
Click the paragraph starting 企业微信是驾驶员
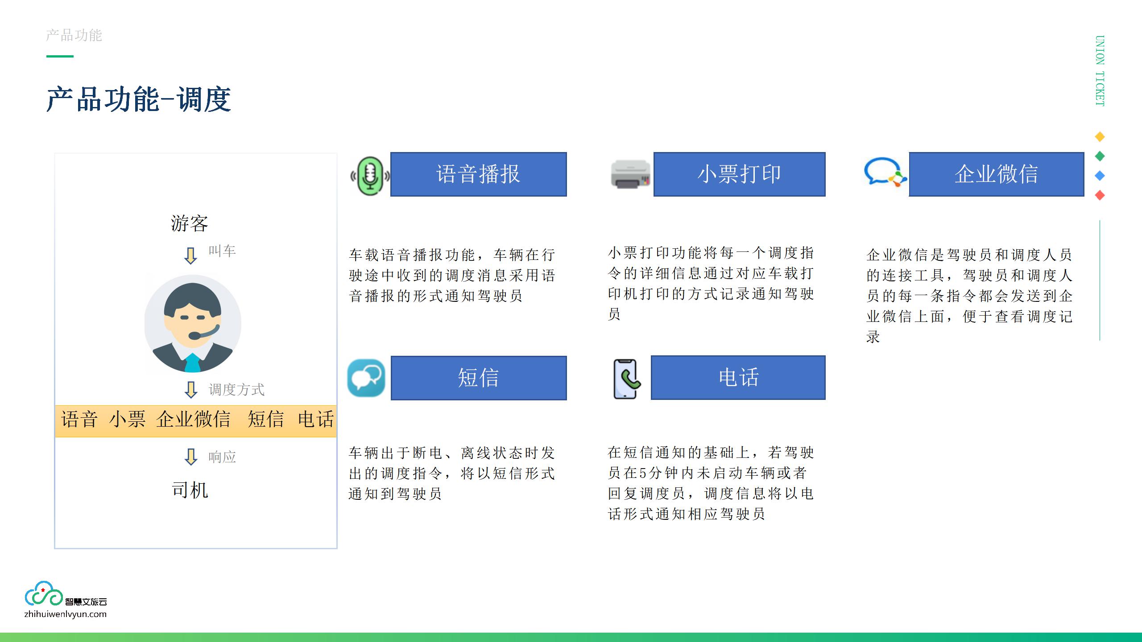point(969,296)
